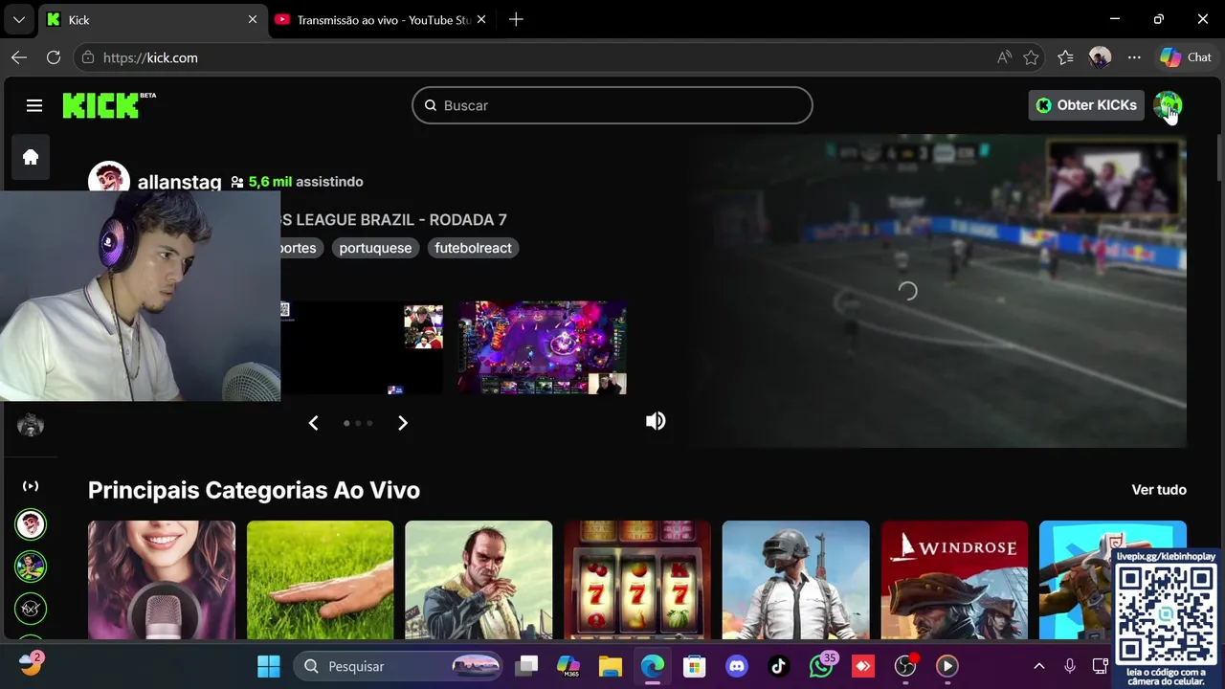
Task: Switch to the Kick browser tab
Action: [x=153, y=19]
